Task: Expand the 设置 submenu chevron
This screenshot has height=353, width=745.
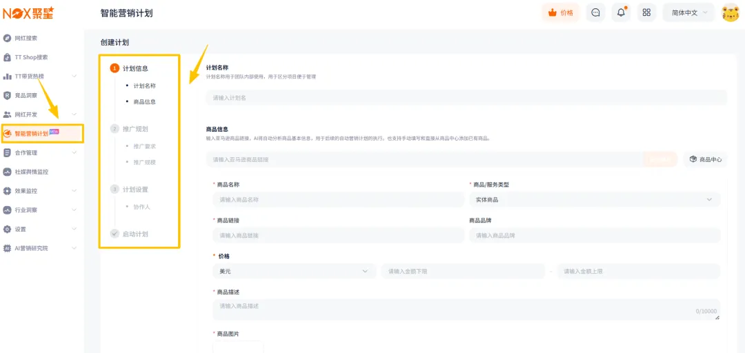Action: (74, 229)
